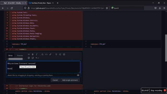Add a link using the chain icon

point(50,54)
